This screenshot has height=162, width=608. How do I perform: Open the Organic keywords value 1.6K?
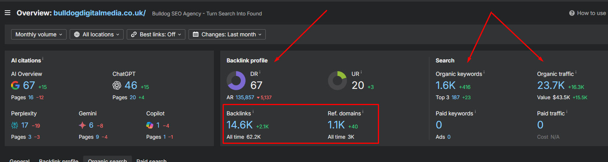446,85
